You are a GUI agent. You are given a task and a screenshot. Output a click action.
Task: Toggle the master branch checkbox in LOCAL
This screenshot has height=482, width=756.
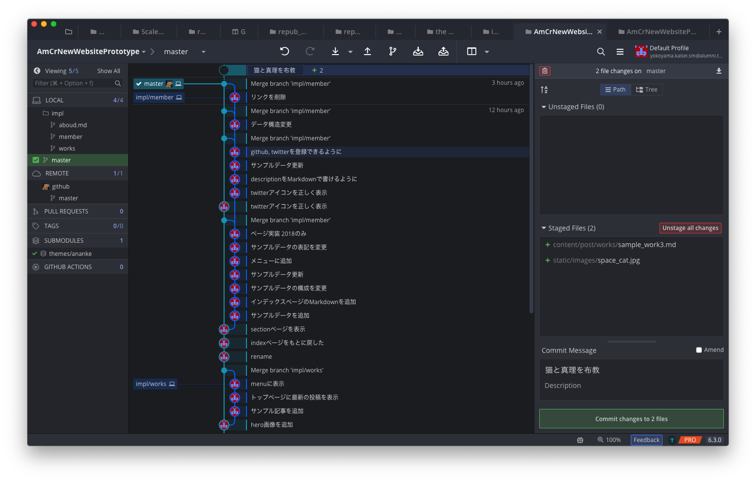coord(36,160)
